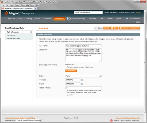Click the footer Magento logo
This screenshot has width=147, height=123.
tap(111, 121)
